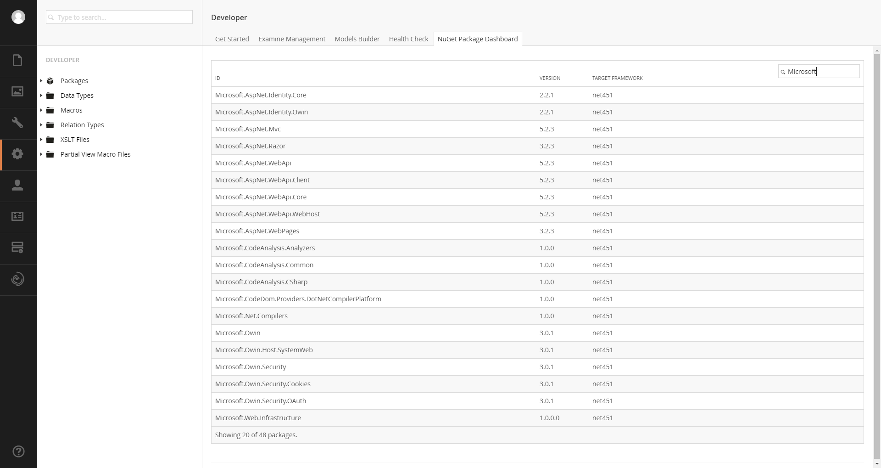
Task: Open the Members section icon
Action: 17,216
